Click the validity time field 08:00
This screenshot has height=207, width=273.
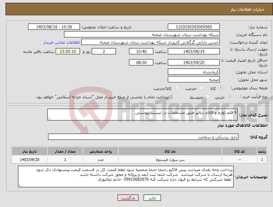(141, 62)
